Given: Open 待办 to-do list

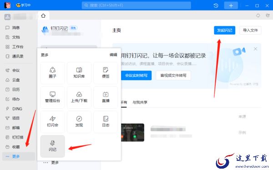Looking at the screenshot, I should pos(13,99).
